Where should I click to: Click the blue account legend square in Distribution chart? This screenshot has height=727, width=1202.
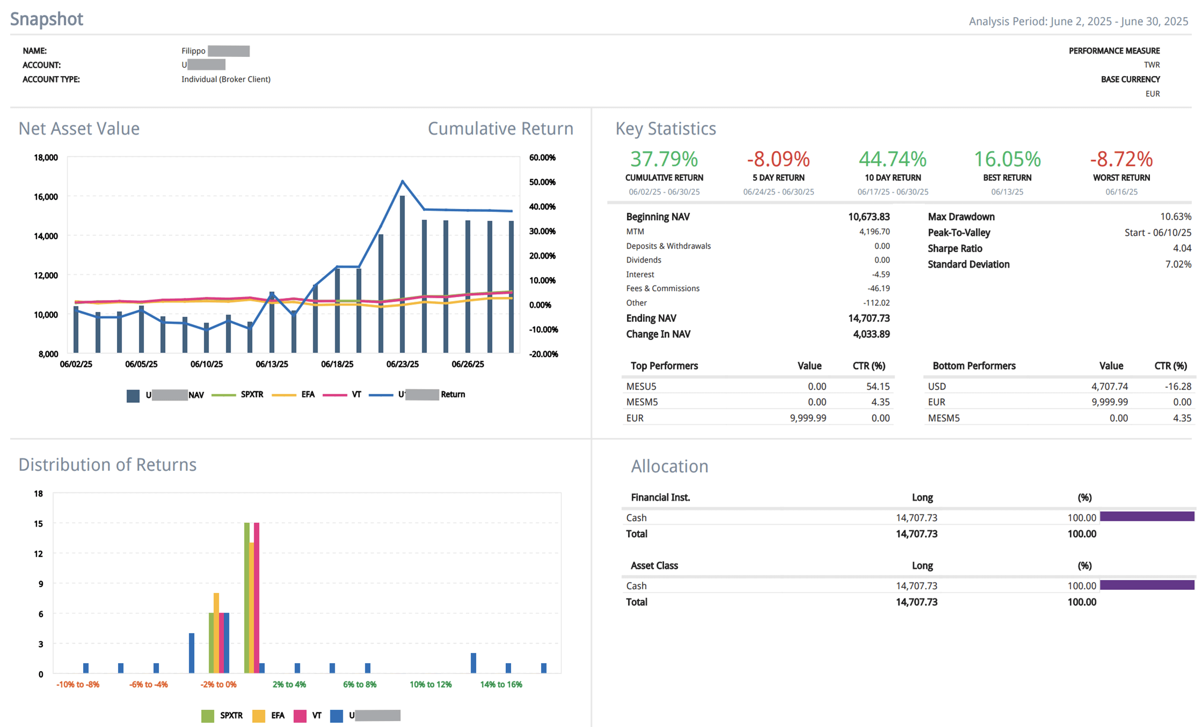tap(336, 716)
